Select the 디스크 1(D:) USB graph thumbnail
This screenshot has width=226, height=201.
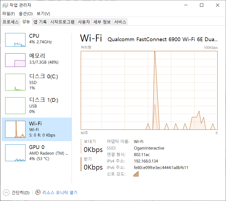pyautogui.click(x=15, y=106)
